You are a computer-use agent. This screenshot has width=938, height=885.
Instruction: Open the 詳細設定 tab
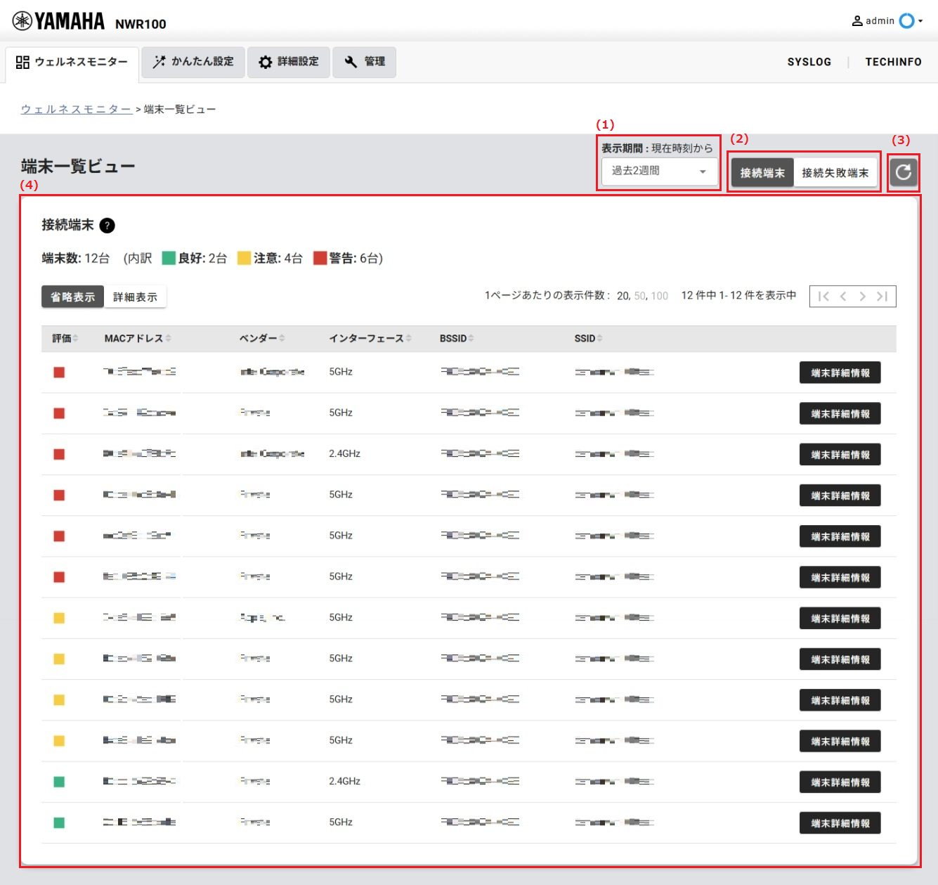click(289, 62)
